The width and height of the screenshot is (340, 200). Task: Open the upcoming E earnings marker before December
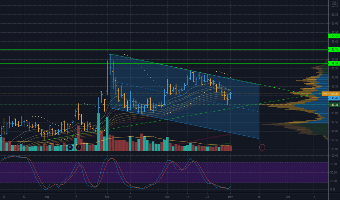(x=262, y=147)
